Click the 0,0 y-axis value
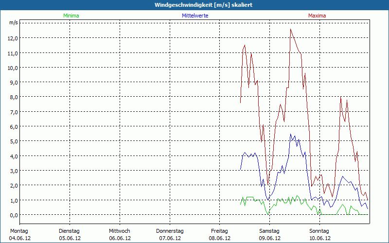Image resolution: width=389 pixels, height=243 pixels. 14,215
